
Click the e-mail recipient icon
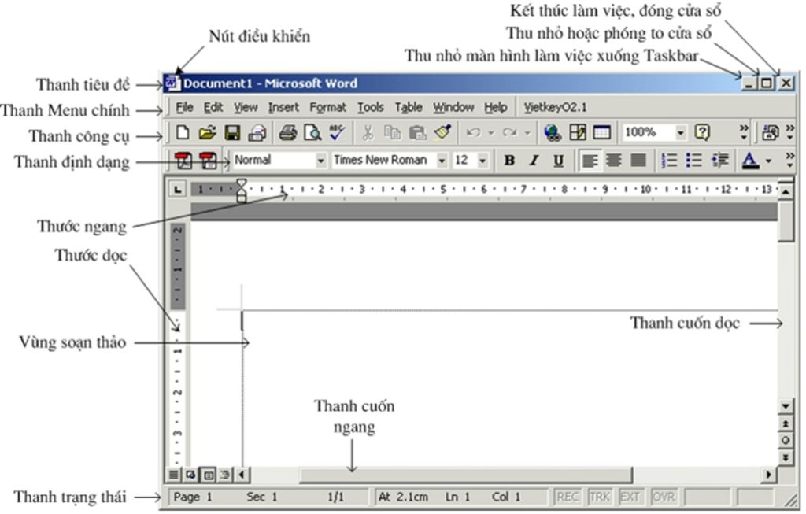[257, 132]
